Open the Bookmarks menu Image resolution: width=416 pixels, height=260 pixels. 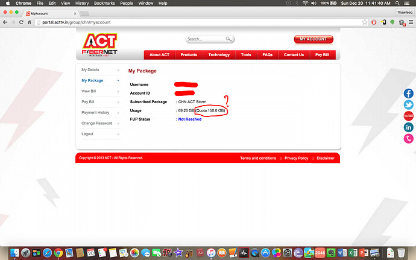coord(104,3)
